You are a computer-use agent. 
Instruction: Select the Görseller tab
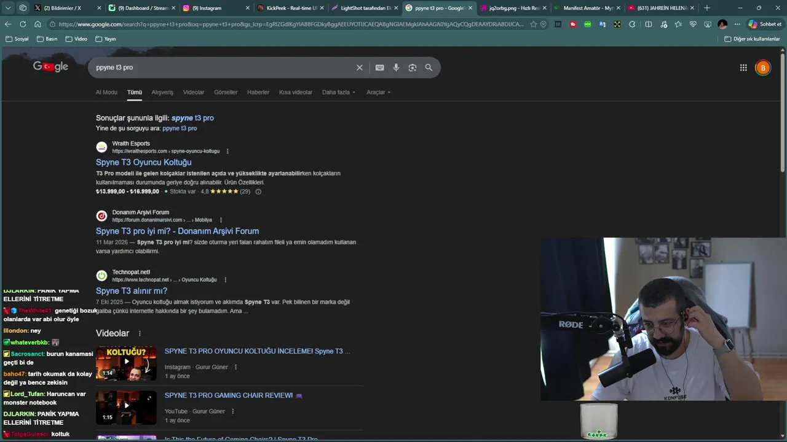click(x=226, y=92)
